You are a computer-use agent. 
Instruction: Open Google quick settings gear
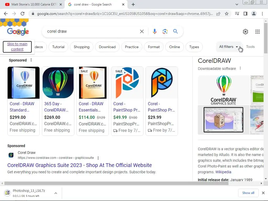245,32
